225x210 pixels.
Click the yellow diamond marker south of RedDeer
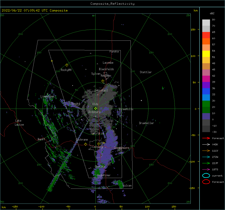click(103, 81)
